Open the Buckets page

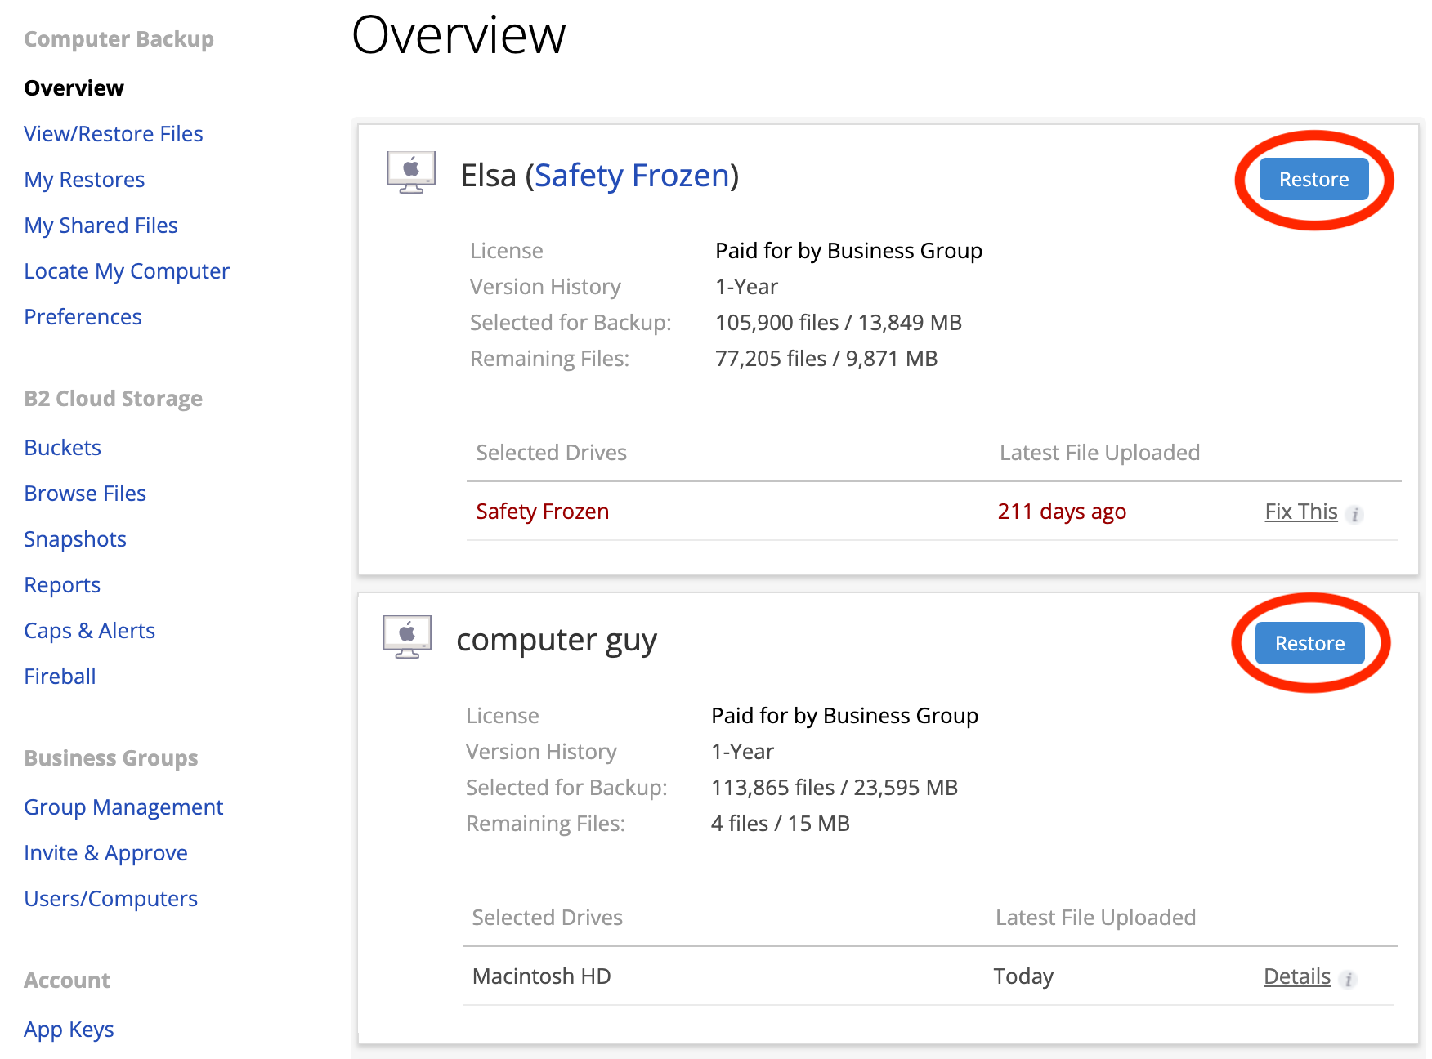pos(62,448)
